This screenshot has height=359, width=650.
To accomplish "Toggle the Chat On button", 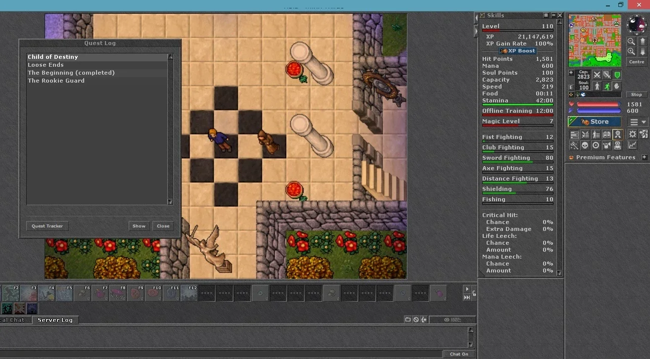I will (x=459, y=354).
